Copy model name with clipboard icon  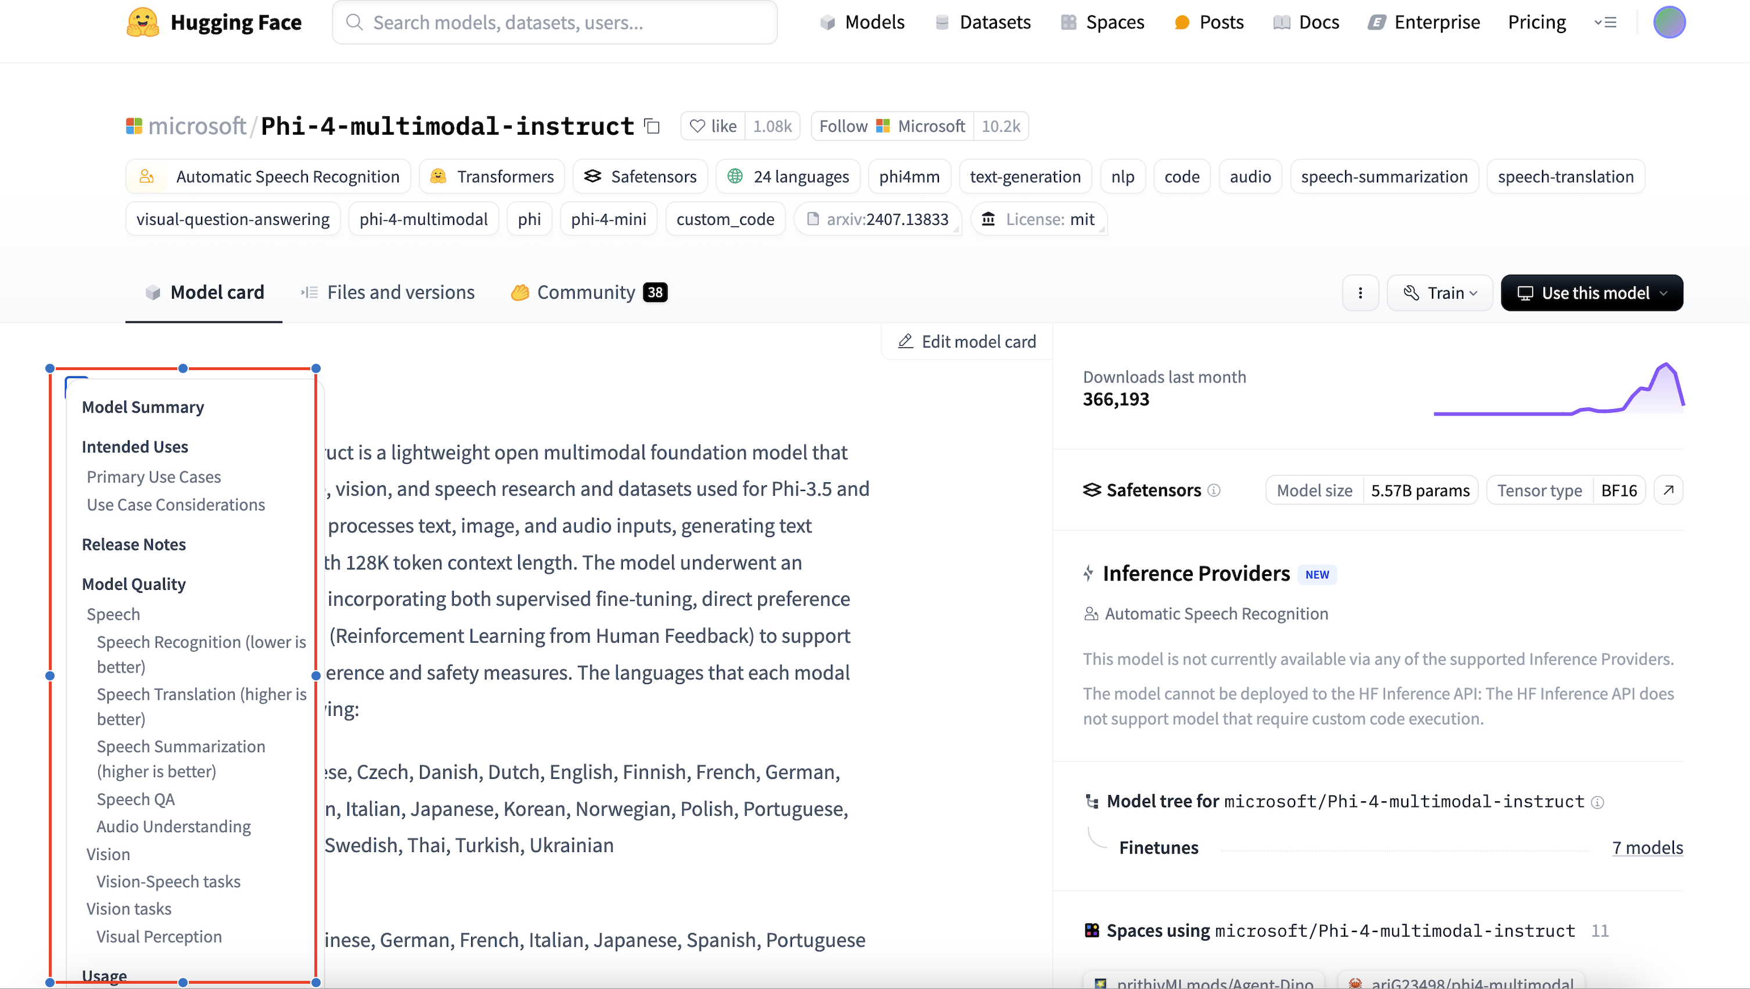[652, 126]
